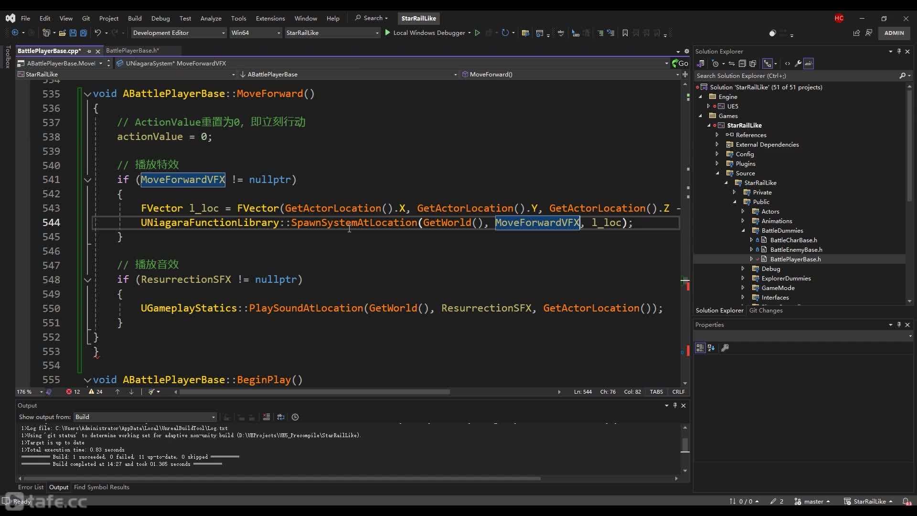This screenshot has height=516, width=917.
Task: Click the restart/hot reload icon
Action: (x=505, y=32)
